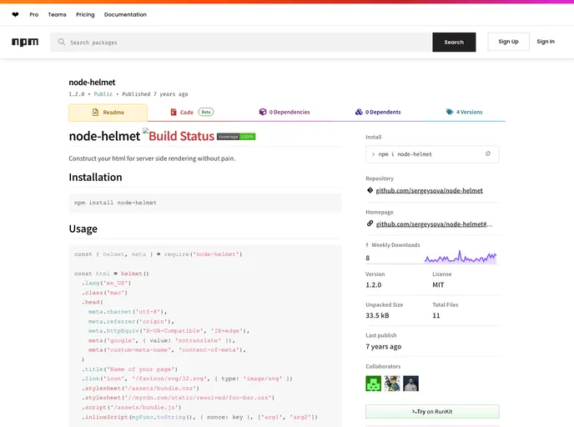The height and width of the screenshot is (427, 574).
Task: Switch to the Readme tab
Action: [x=108, y=113]
